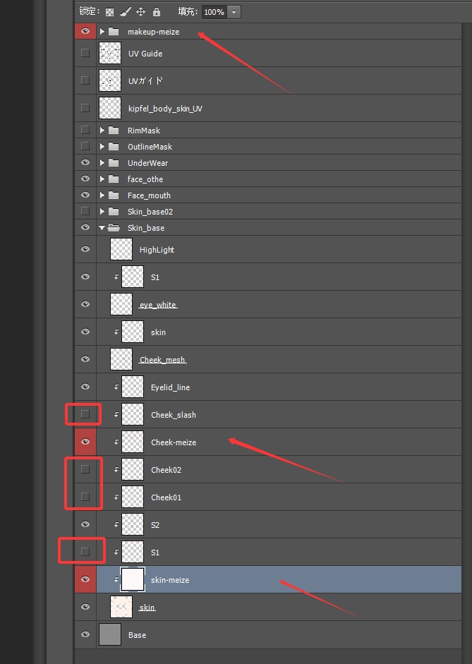Click the fill 100% value field

[214, 12]
